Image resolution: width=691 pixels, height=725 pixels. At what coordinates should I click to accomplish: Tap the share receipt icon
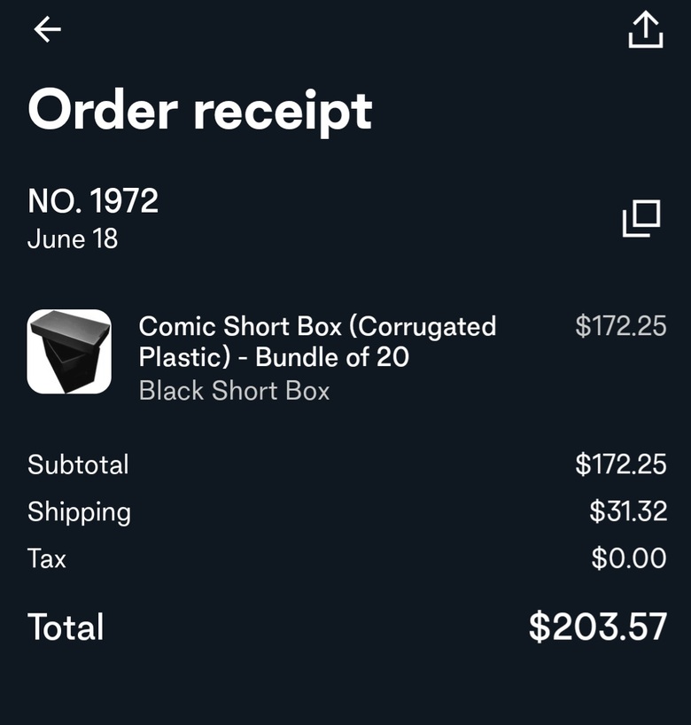pos(646,30)
